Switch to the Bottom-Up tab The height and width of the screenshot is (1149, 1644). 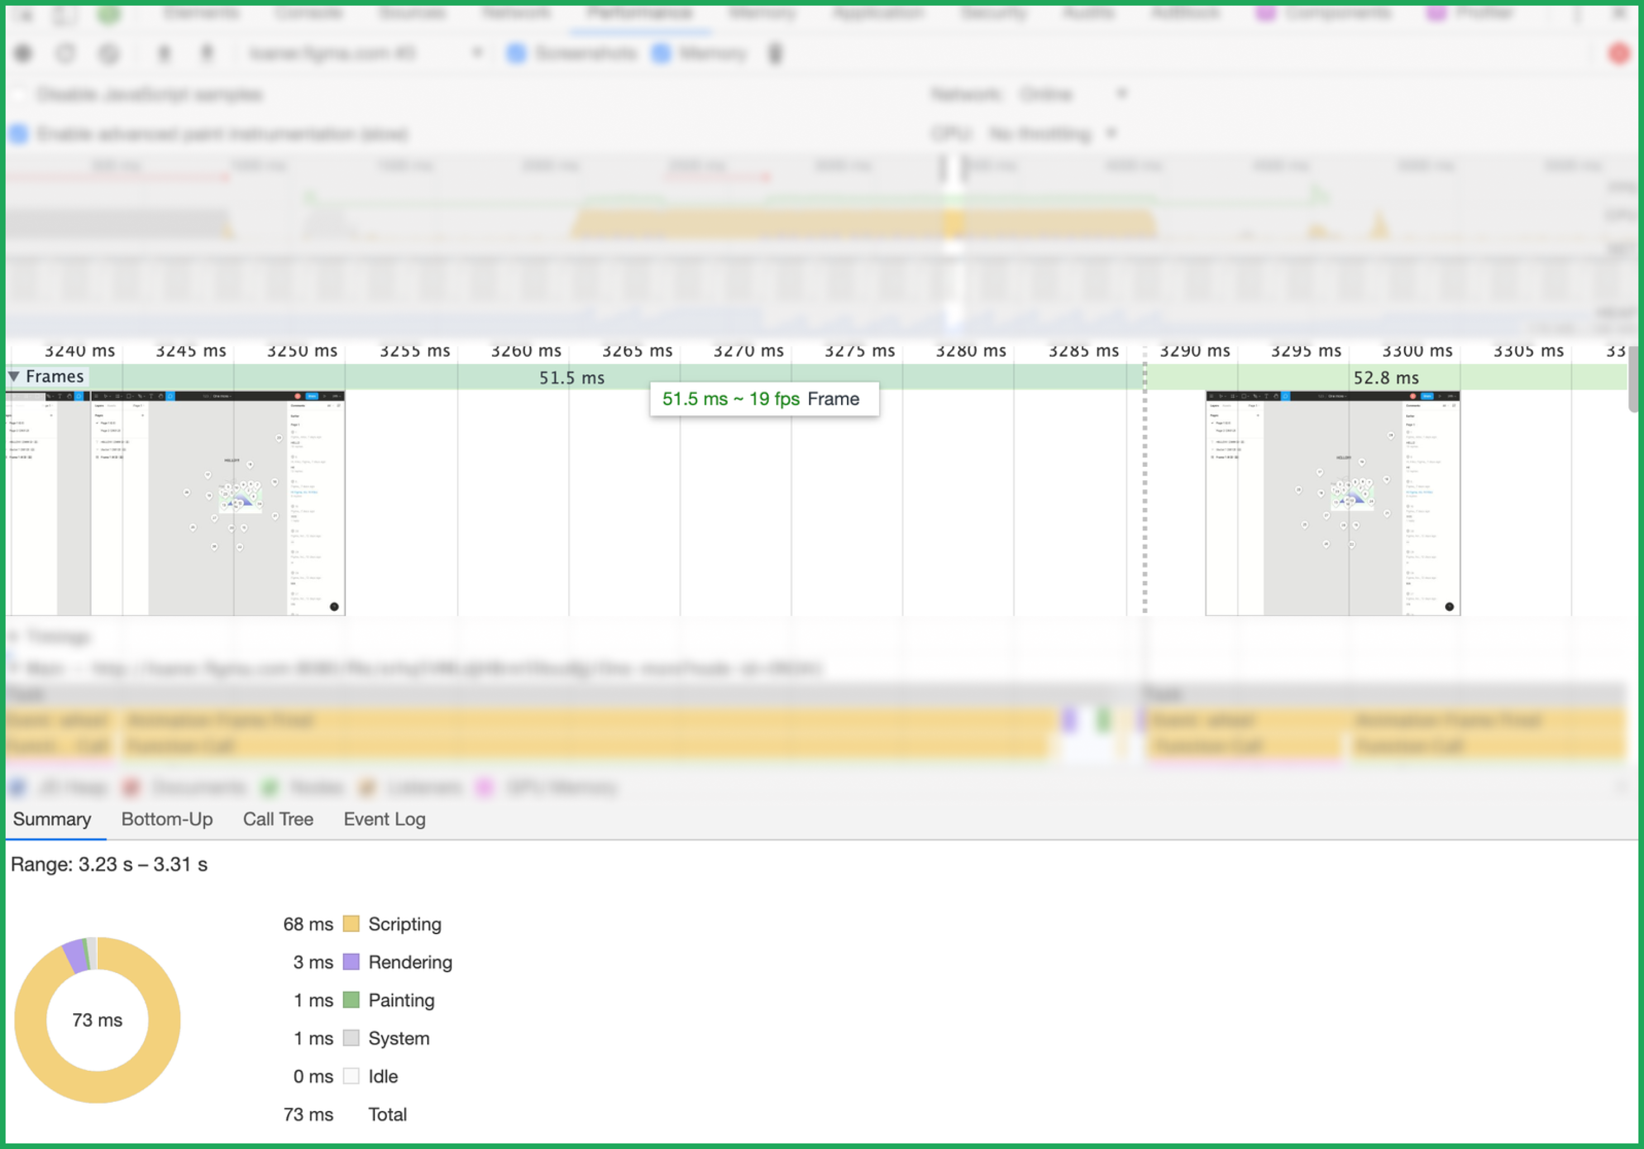pos(167,819)
